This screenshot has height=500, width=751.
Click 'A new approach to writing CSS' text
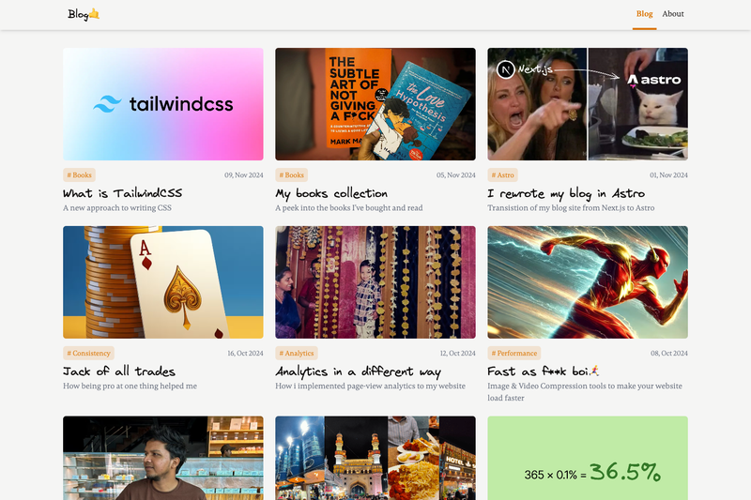tap(117, 208)
